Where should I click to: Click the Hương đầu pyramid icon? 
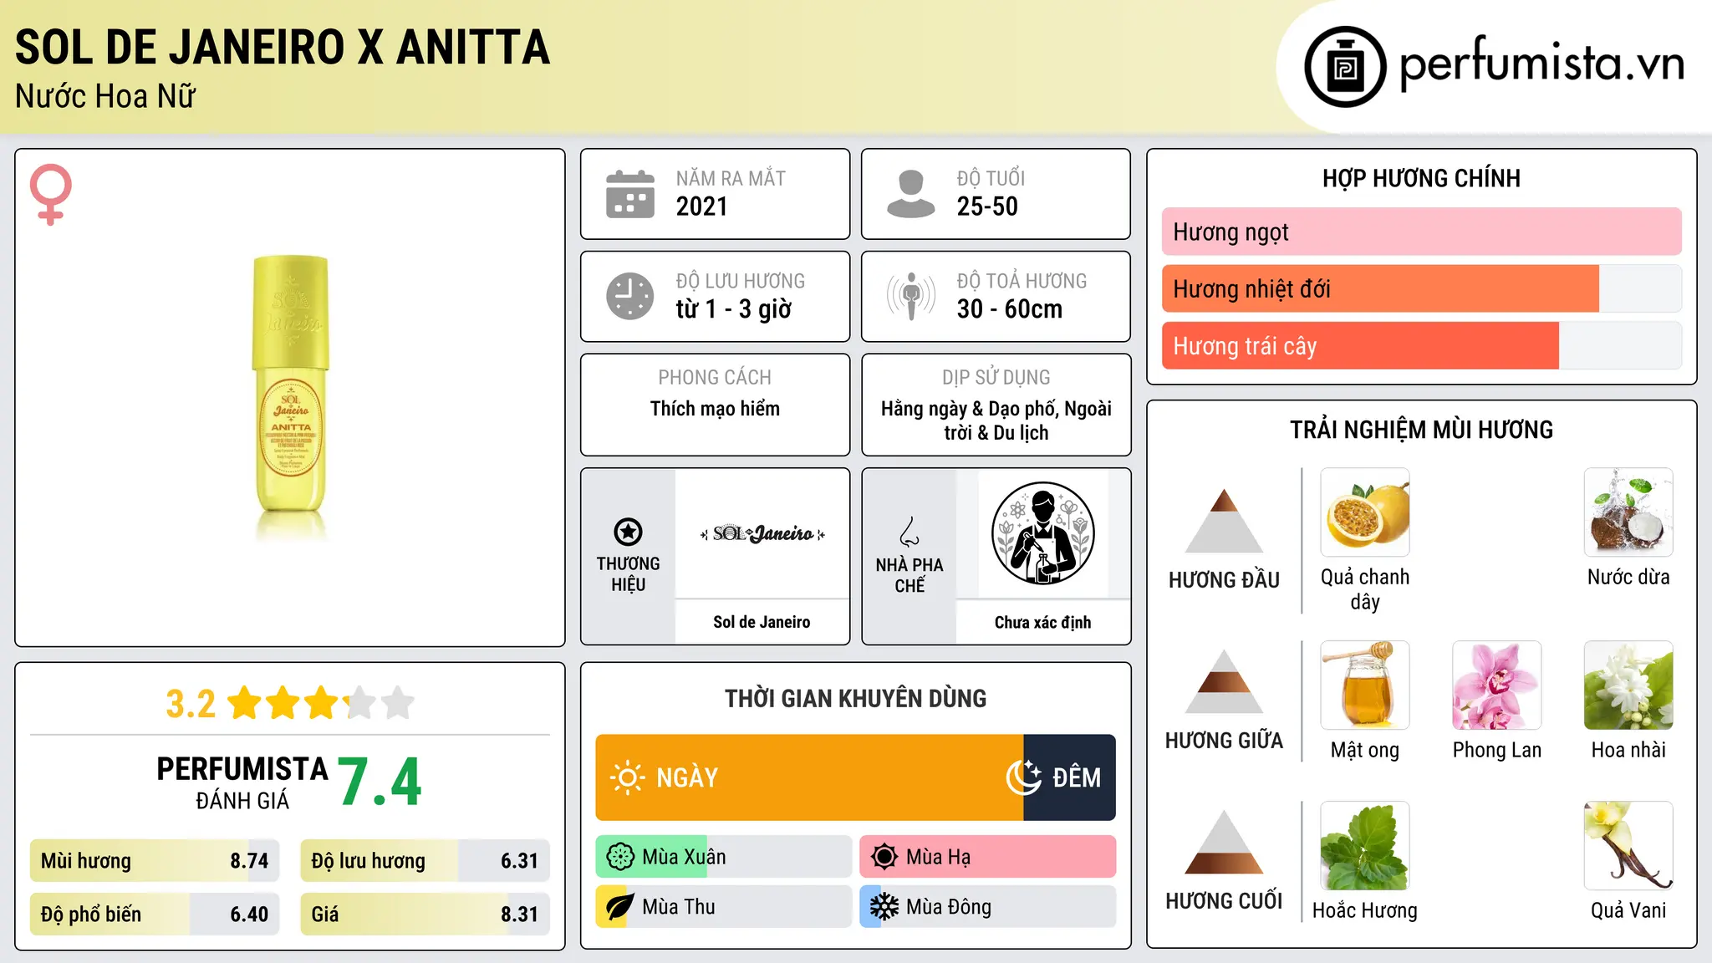click(1224, 521)
